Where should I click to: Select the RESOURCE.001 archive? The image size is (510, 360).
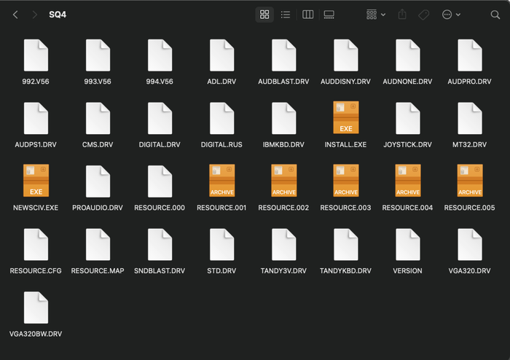[x=221, y=181]
